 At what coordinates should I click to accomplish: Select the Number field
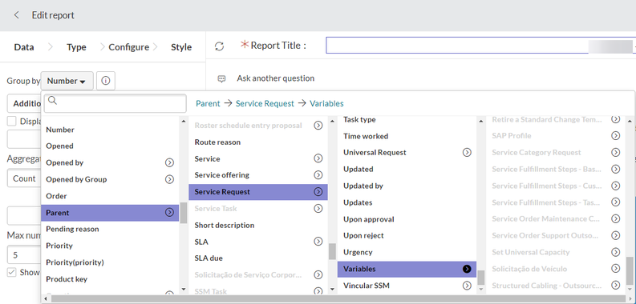click(x=60, y=130)
